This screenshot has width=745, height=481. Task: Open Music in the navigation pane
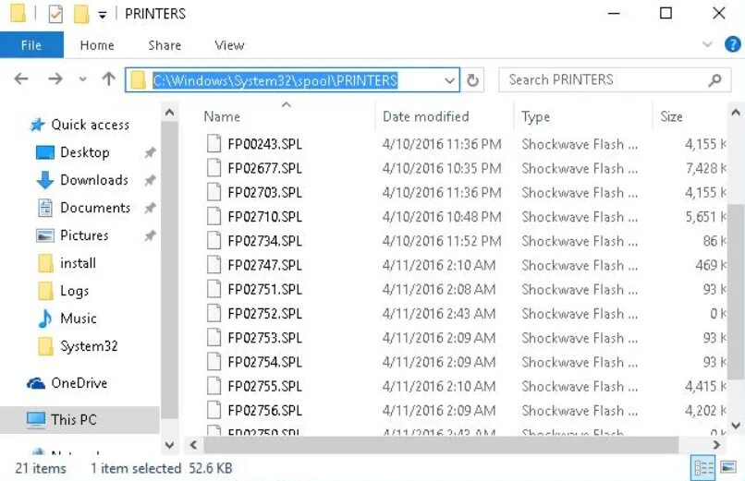coord(79,318)
